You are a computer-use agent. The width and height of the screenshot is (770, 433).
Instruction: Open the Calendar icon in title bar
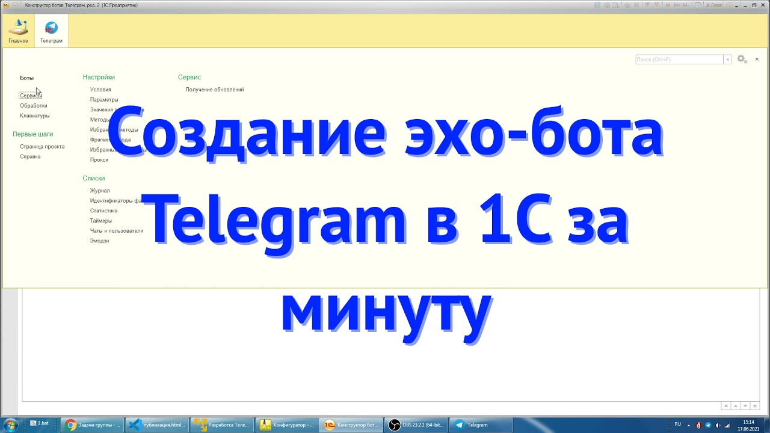pyautogui.click(x=657, y=5)
